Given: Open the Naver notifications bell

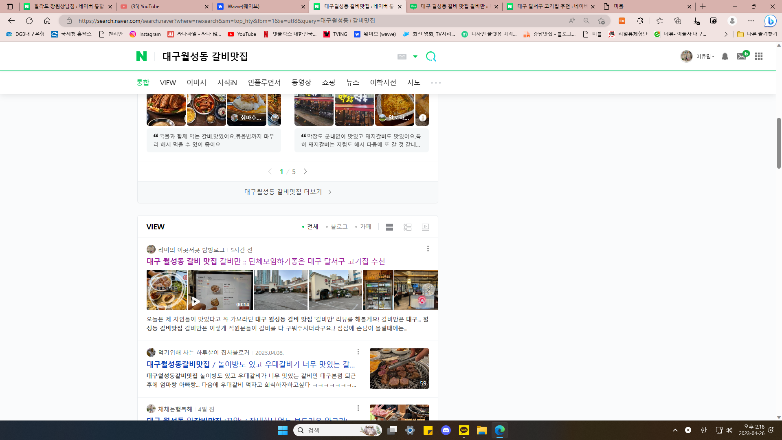Looking at the screenshot, I should pos(725,57).
